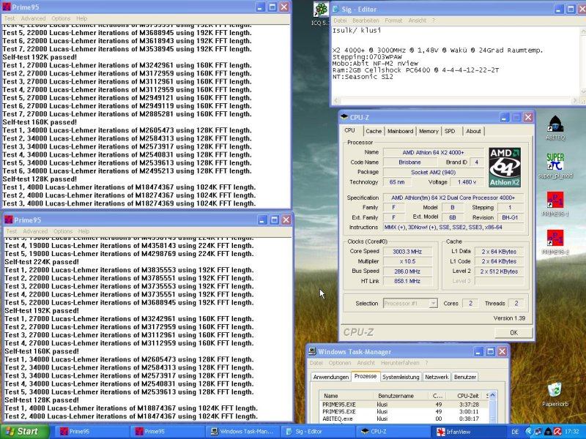Switch to Netzwerk tab in Task-Manager

pos(437,377)
